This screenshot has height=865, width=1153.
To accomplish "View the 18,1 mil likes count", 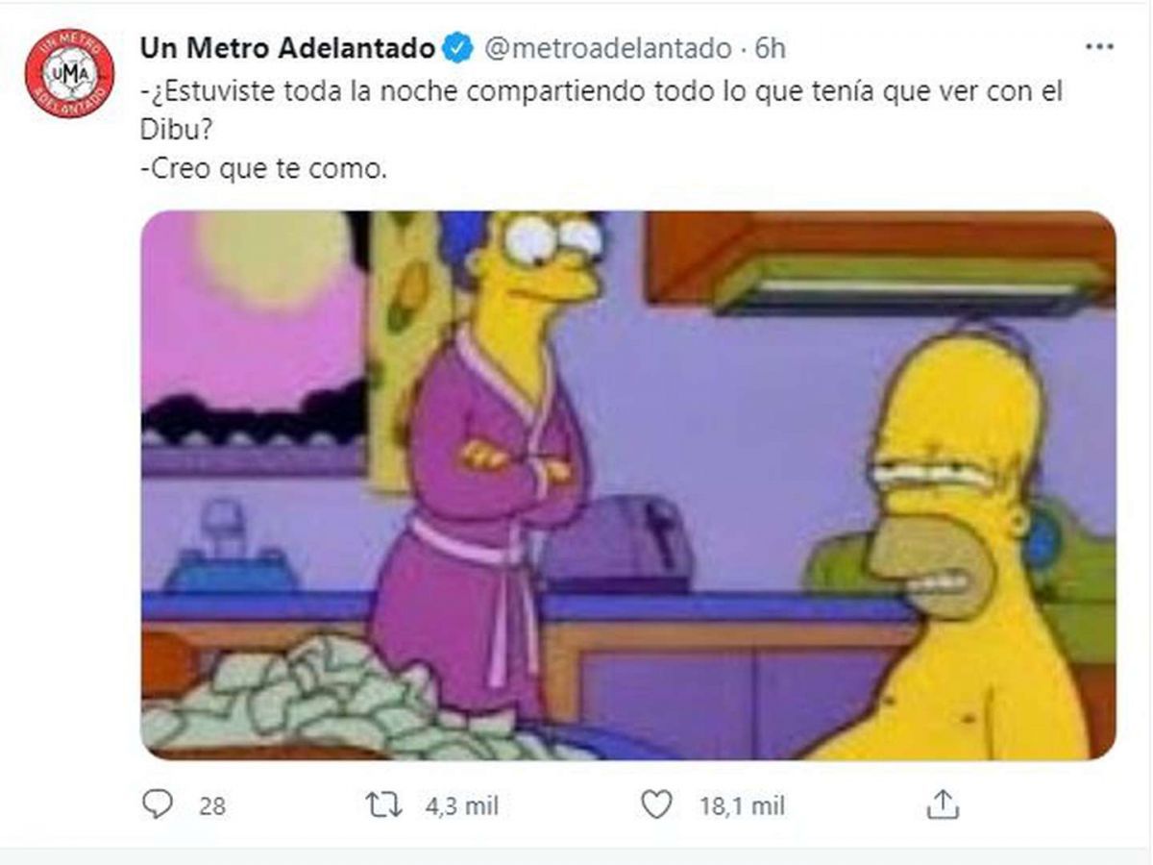I will 741,806.
